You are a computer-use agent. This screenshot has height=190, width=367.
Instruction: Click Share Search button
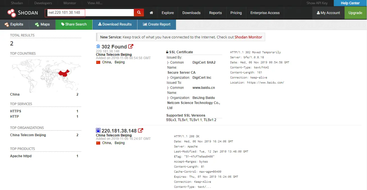(74, 24)
